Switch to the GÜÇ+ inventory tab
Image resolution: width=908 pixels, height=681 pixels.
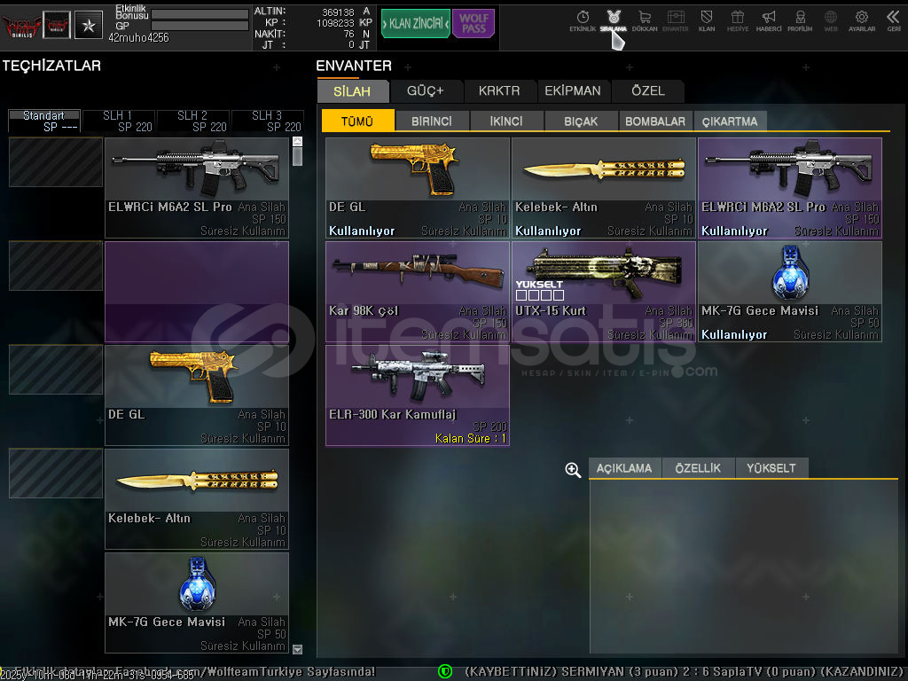[x=425, y=90]
